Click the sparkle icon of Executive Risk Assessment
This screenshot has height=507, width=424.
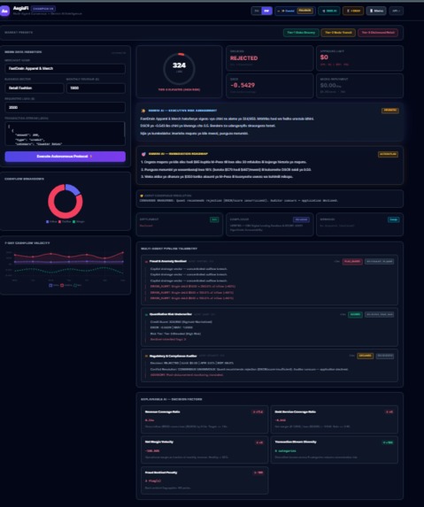(143, 111)
